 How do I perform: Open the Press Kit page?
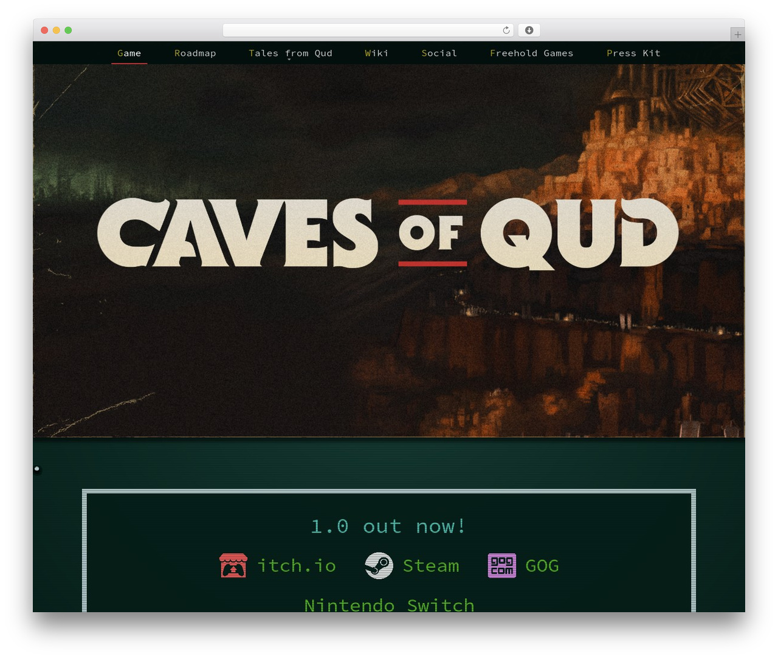coord(633,53)
